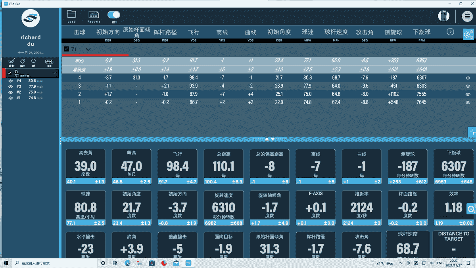Open the data tiles settings gear

471,208
